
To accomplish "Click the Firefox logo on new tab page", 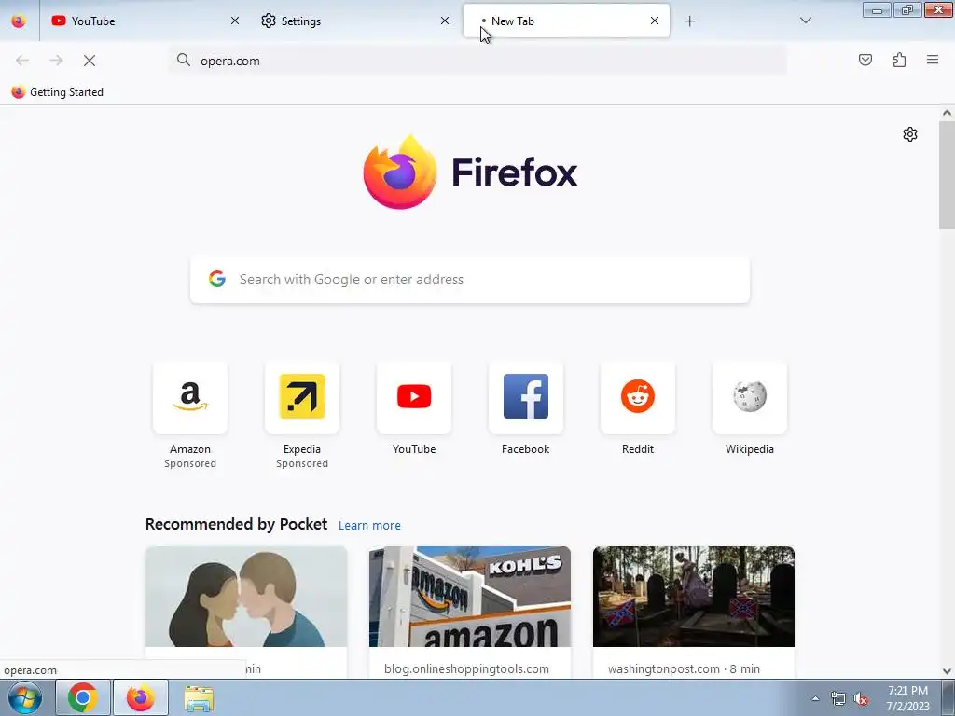I will point(470,172).
